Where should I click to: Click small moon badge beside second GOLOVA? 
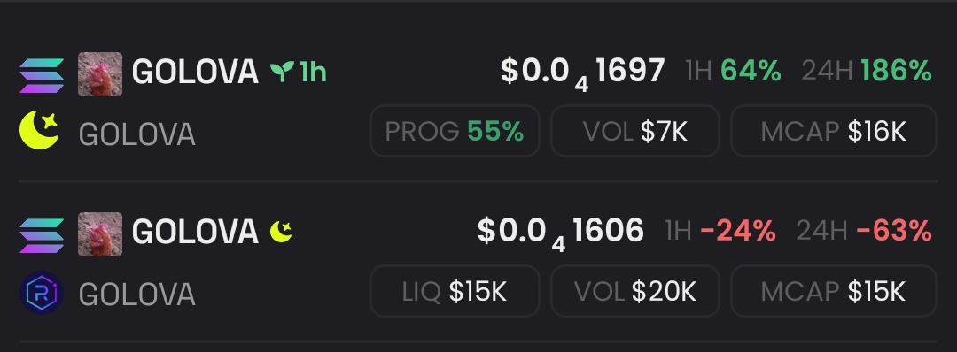coord(281,232)
